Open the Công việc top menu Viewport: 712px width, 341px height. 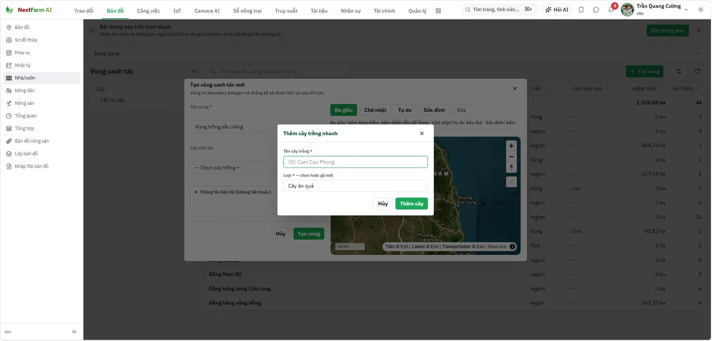coord(149,11)
